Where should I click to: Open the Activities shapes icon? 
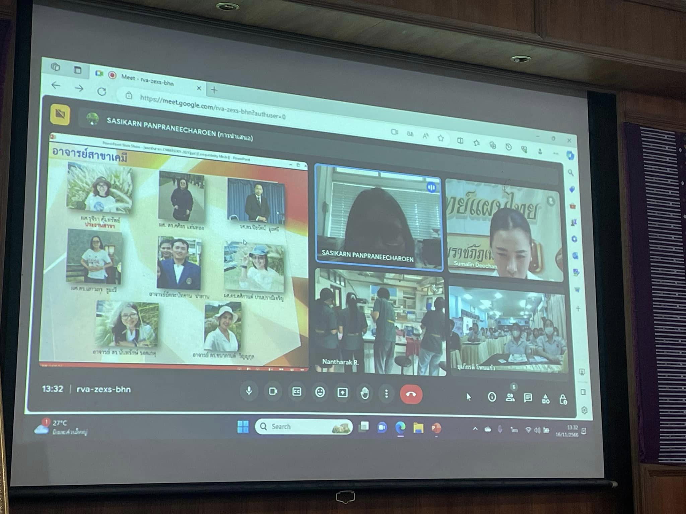(546, 399)
